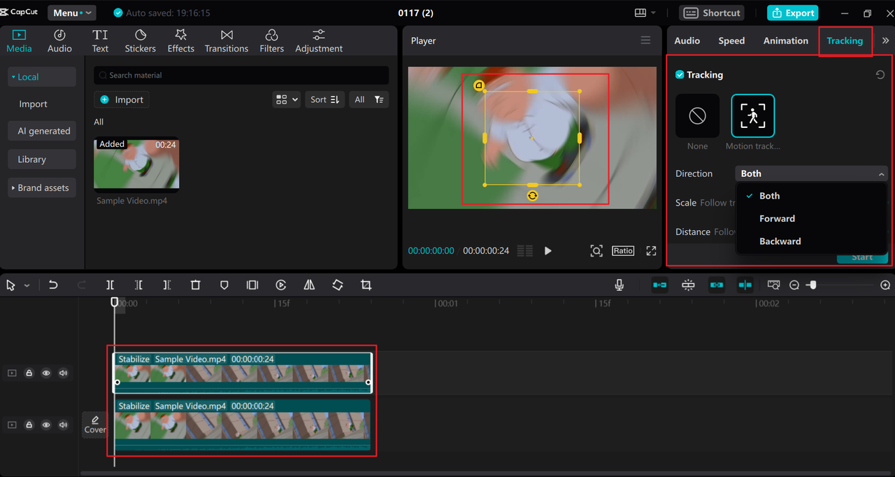Open the Effects tab
This screenshot has height=477, width=895.
(180, 41)
